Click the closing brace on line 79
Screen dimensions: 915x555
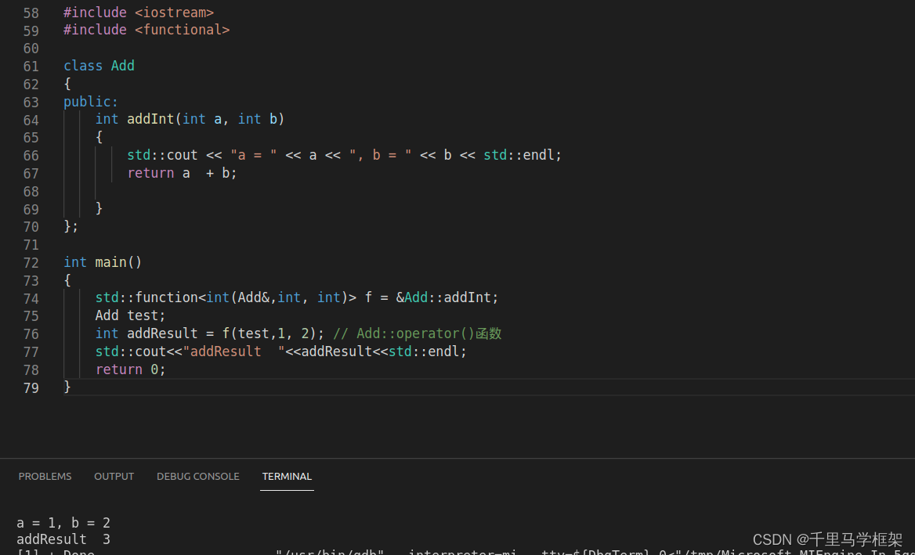pyautogui.click(x=67, y=387)
